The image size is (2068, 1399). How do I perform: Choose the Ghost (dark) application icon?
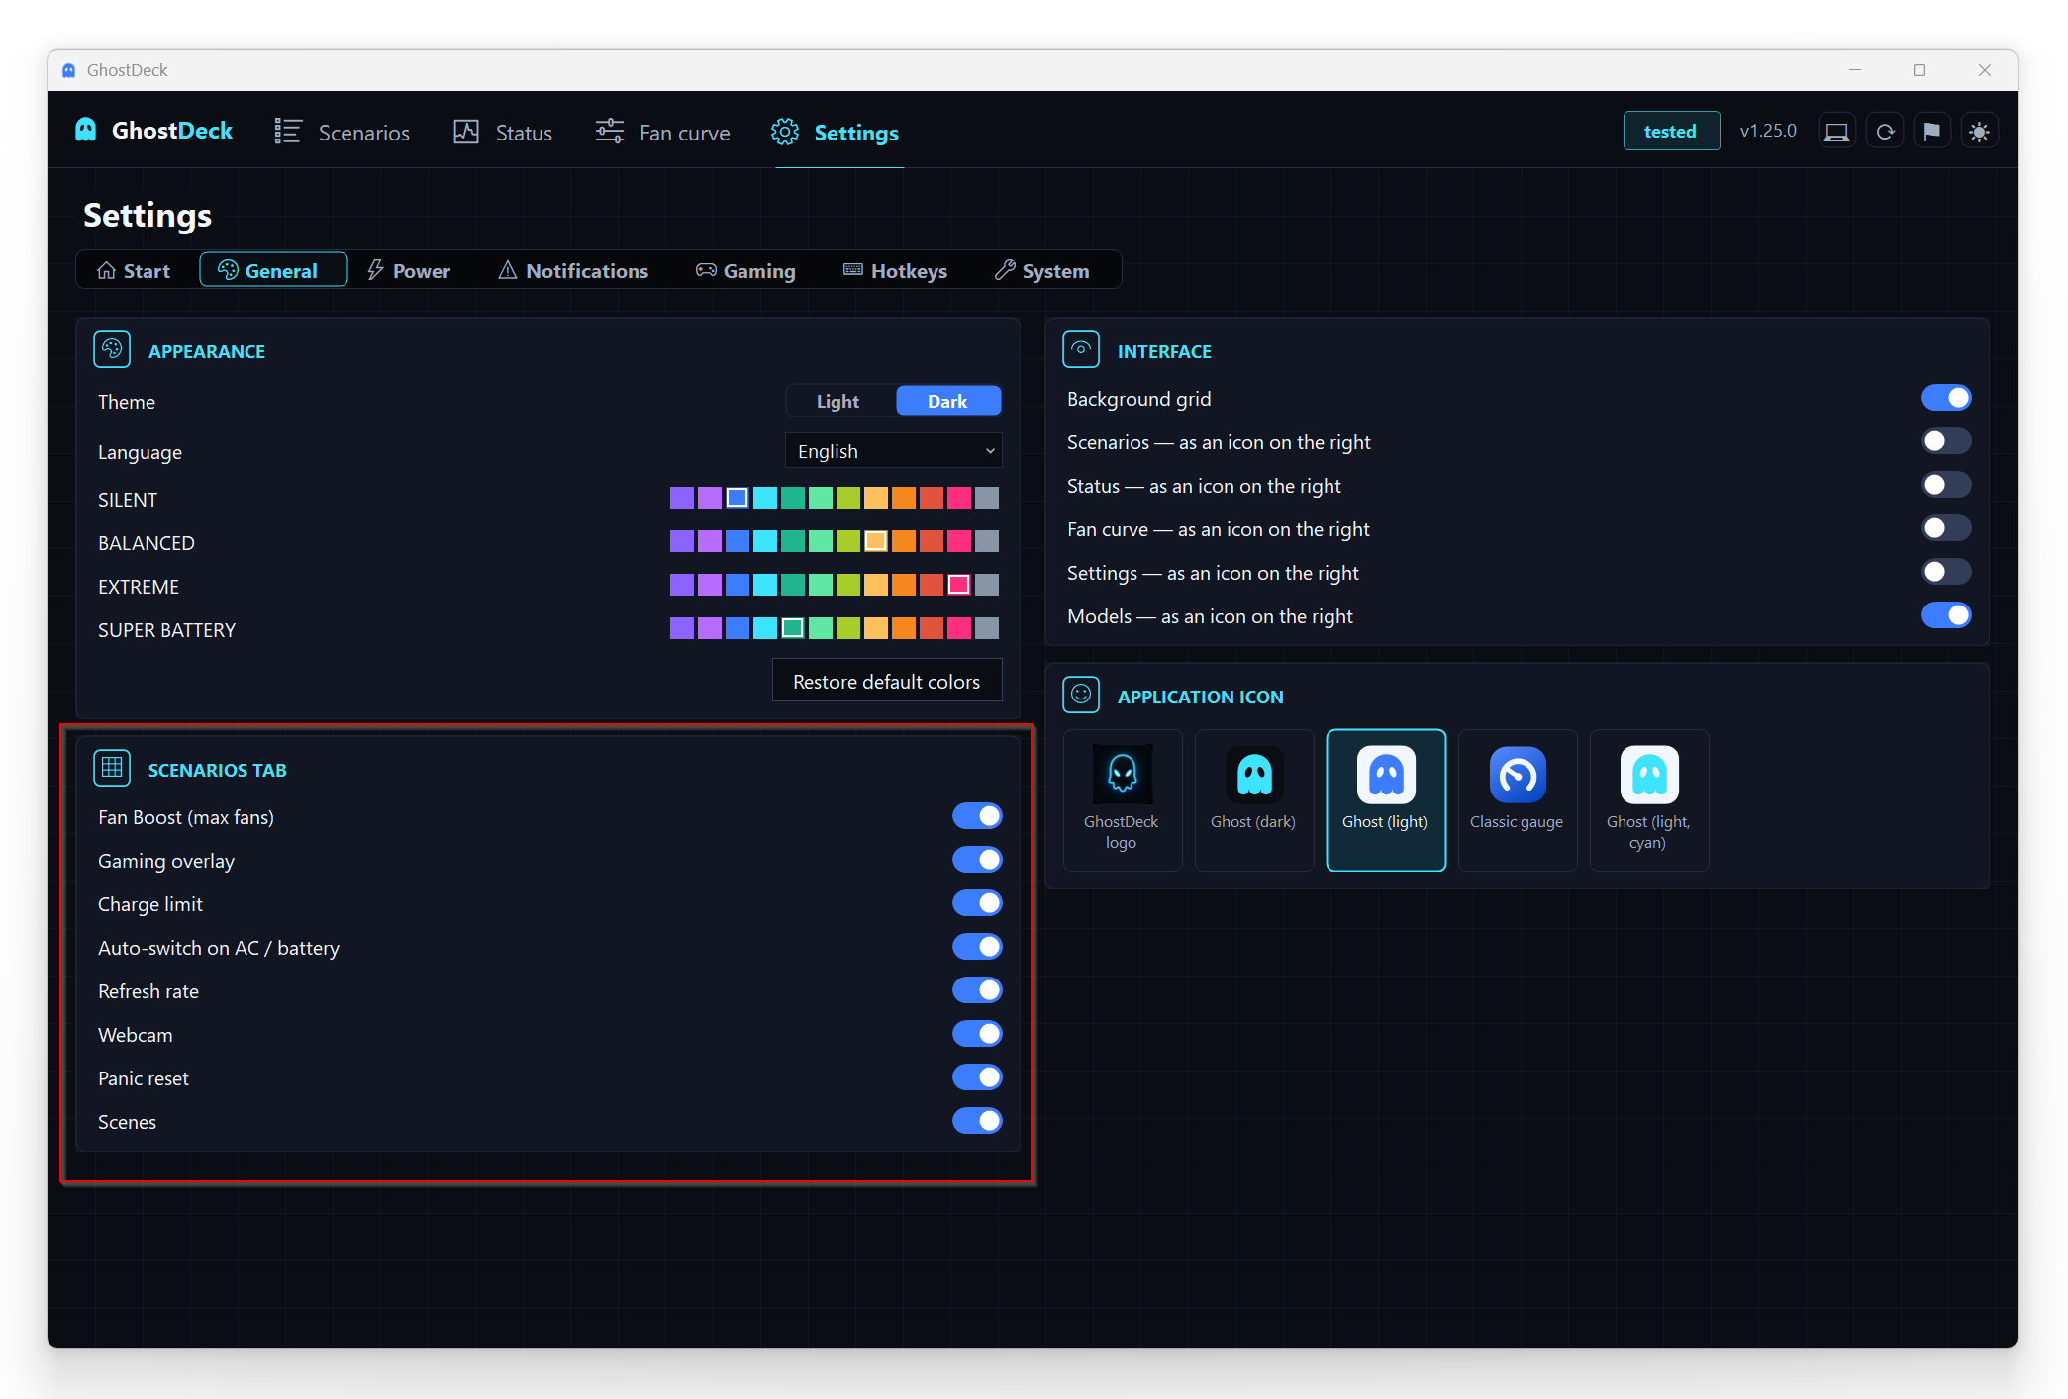pos(1253,799)
